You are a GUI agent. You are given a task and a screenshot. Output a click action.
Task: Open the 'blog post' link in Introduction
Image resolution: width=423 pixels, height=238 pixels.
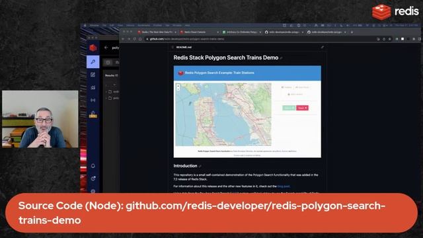pyautogui.click(x=284, y=186)
